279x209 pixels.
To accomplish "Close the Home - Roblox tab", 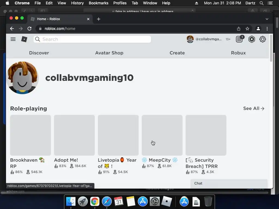I will (88, 19).
